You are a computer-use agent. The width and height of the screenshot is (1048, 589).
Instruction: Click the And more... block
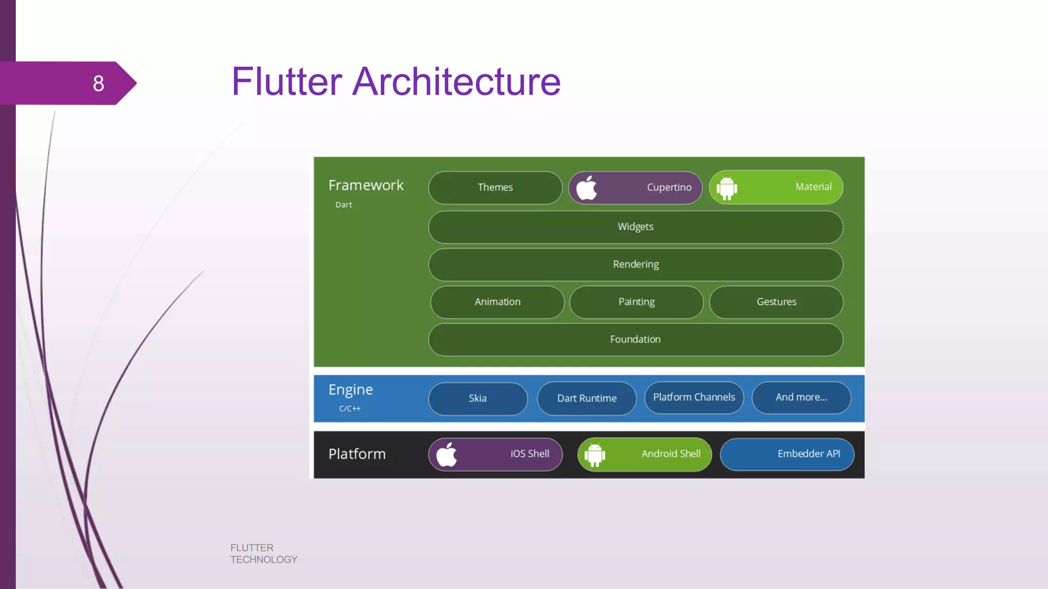pos(801,397)
